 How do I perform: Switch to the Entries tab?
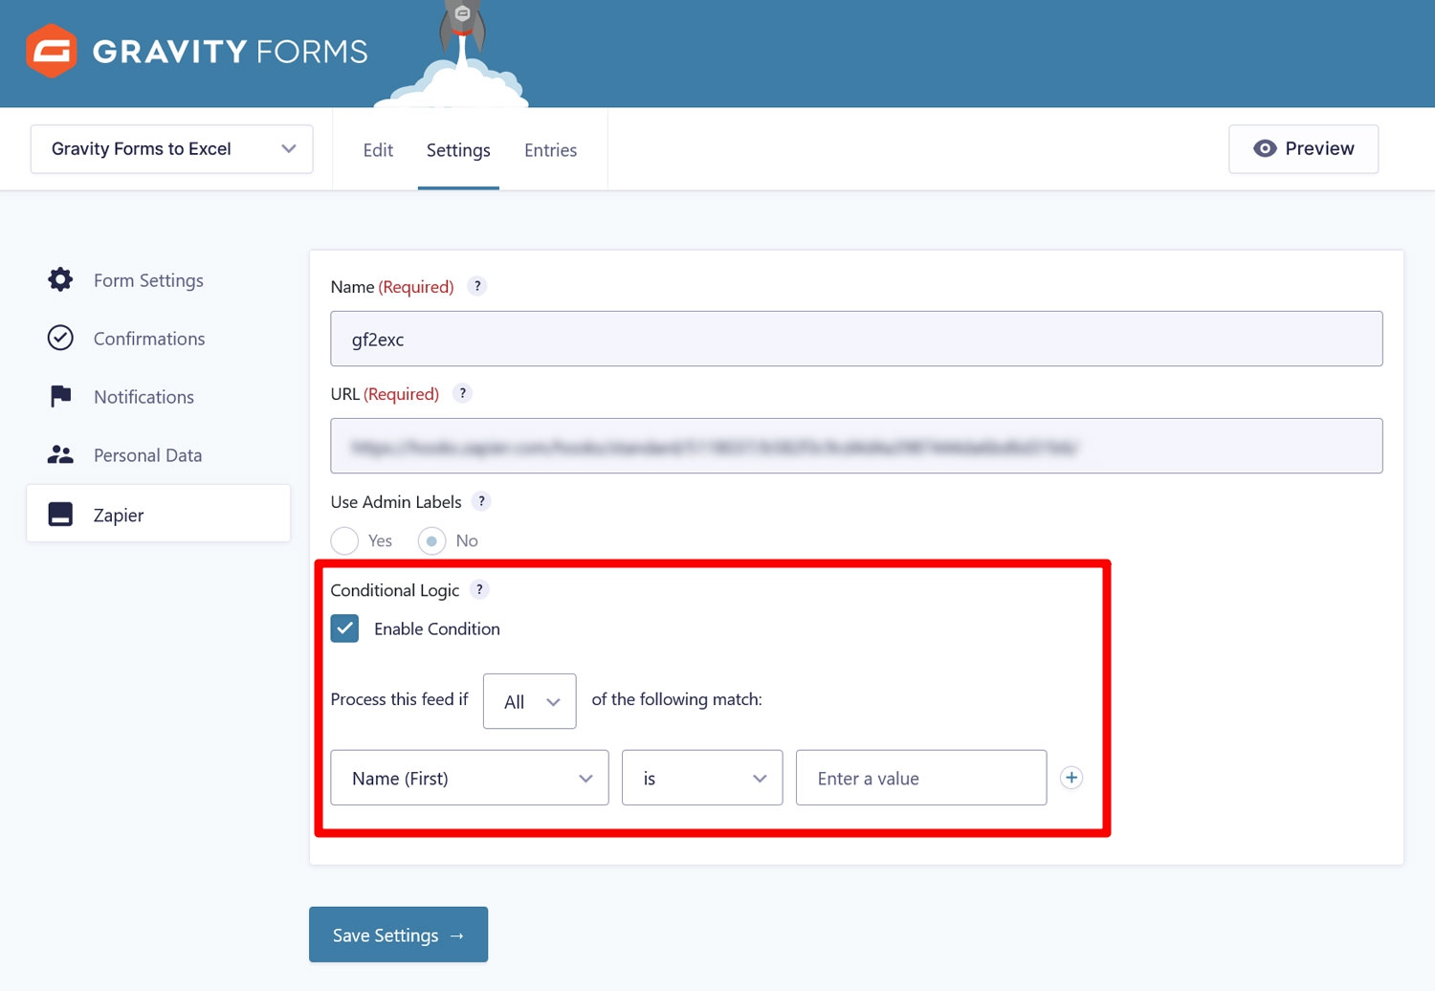coord(550,150)
